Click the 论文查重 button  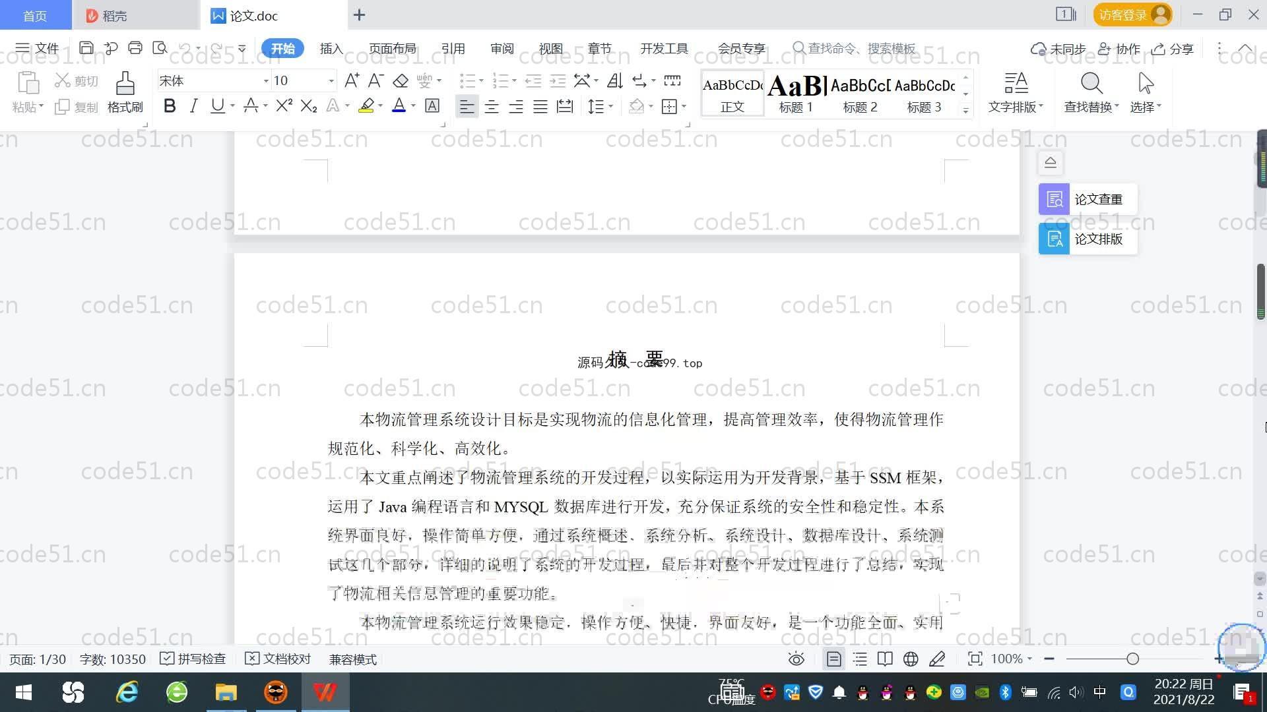click(x=1088, y=199)
